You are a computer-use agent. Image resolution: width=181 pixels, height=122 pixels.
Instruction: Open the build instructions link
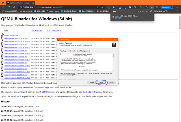[94, 92]
